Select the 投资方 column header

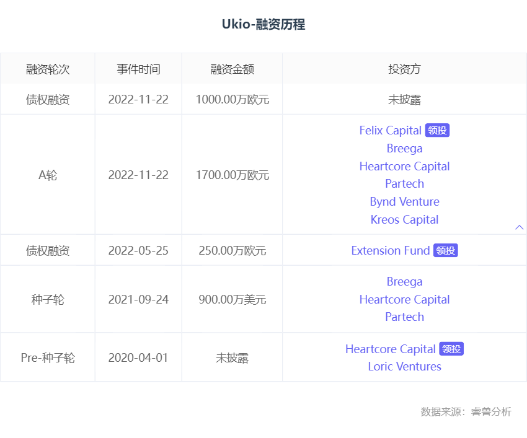(x=404, y=69)
